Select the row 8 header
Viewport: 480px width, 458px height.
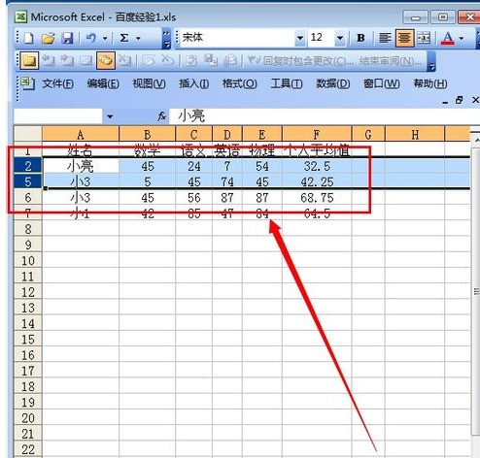point(28,229)
